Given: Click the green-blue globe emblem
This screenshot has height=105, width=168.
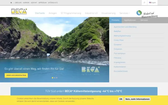Looking at the screenshot, I should (139, 13).
